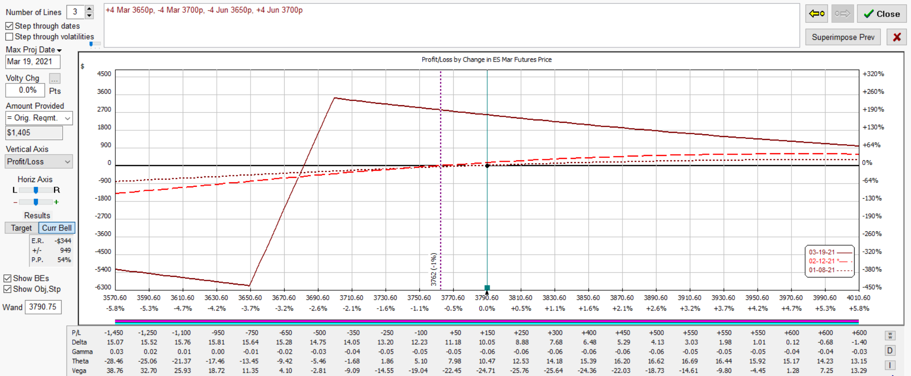Click the grey forward arrow button

(842, 14)
